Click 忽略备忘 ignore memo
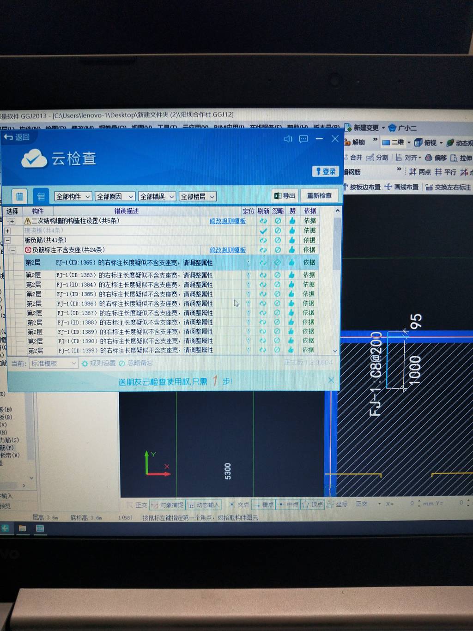This screenshot has width=473, height=631. (x=136, y=364)
